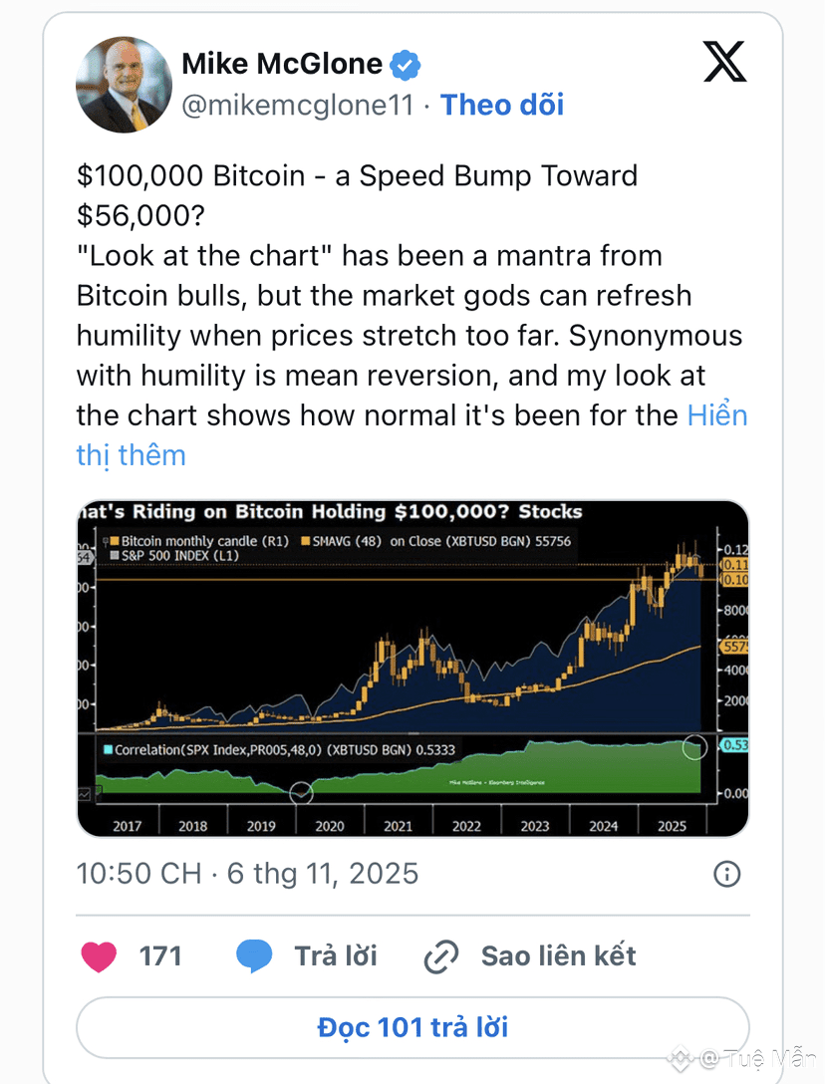Click the blue verified badge beside Mike McGlone
The width and height of the screenshot is (825, 1084).
[405, 66]
